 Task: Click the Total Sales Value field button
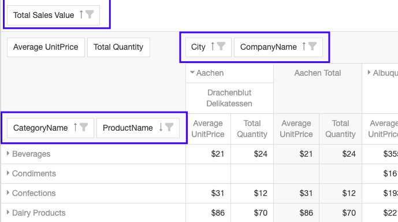[x=53, y=15]
